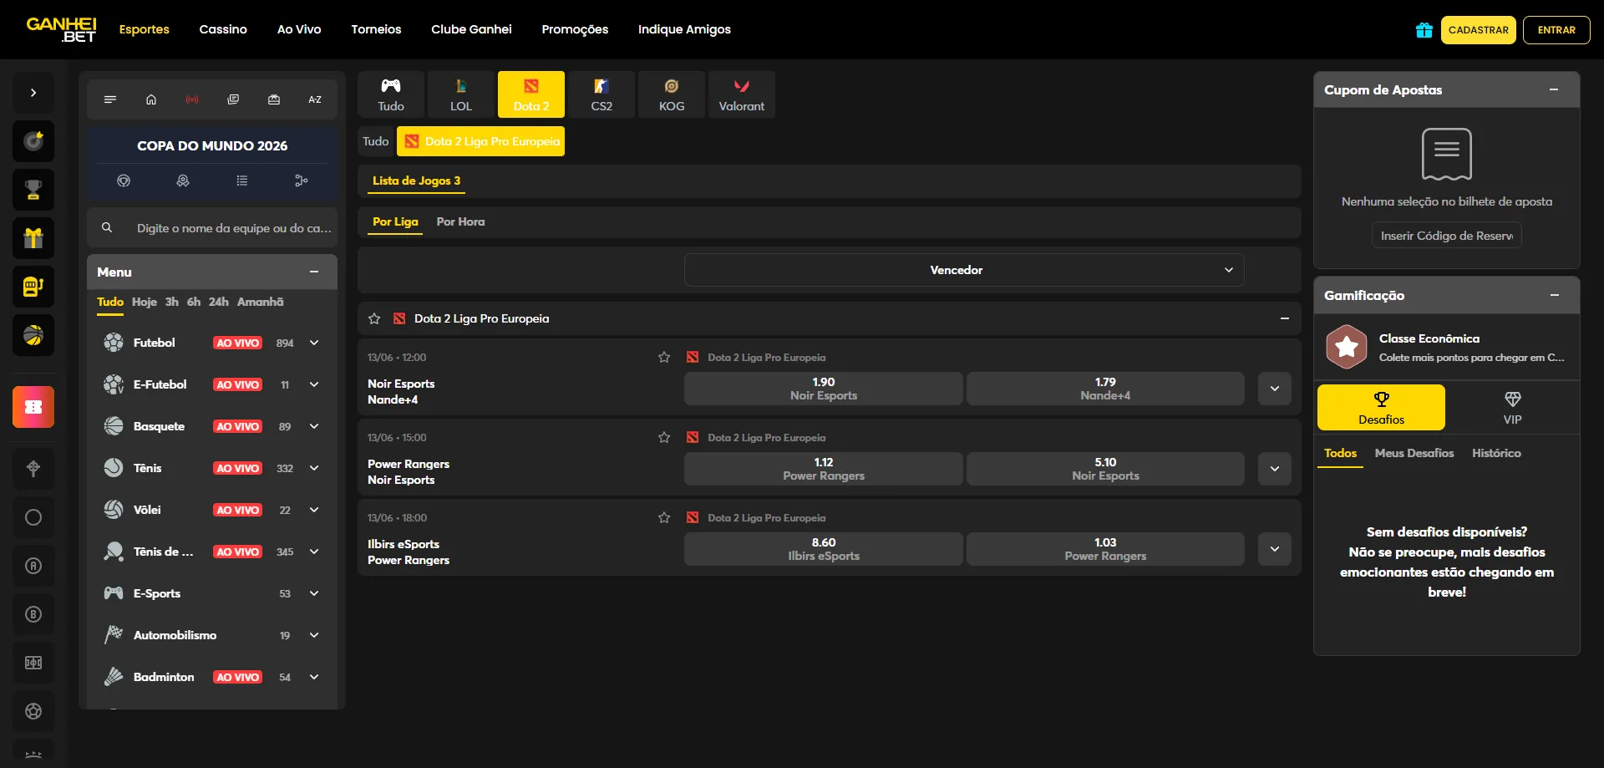Select Noir Esports odds 5.10
1604x768 pixels.
1105,469
